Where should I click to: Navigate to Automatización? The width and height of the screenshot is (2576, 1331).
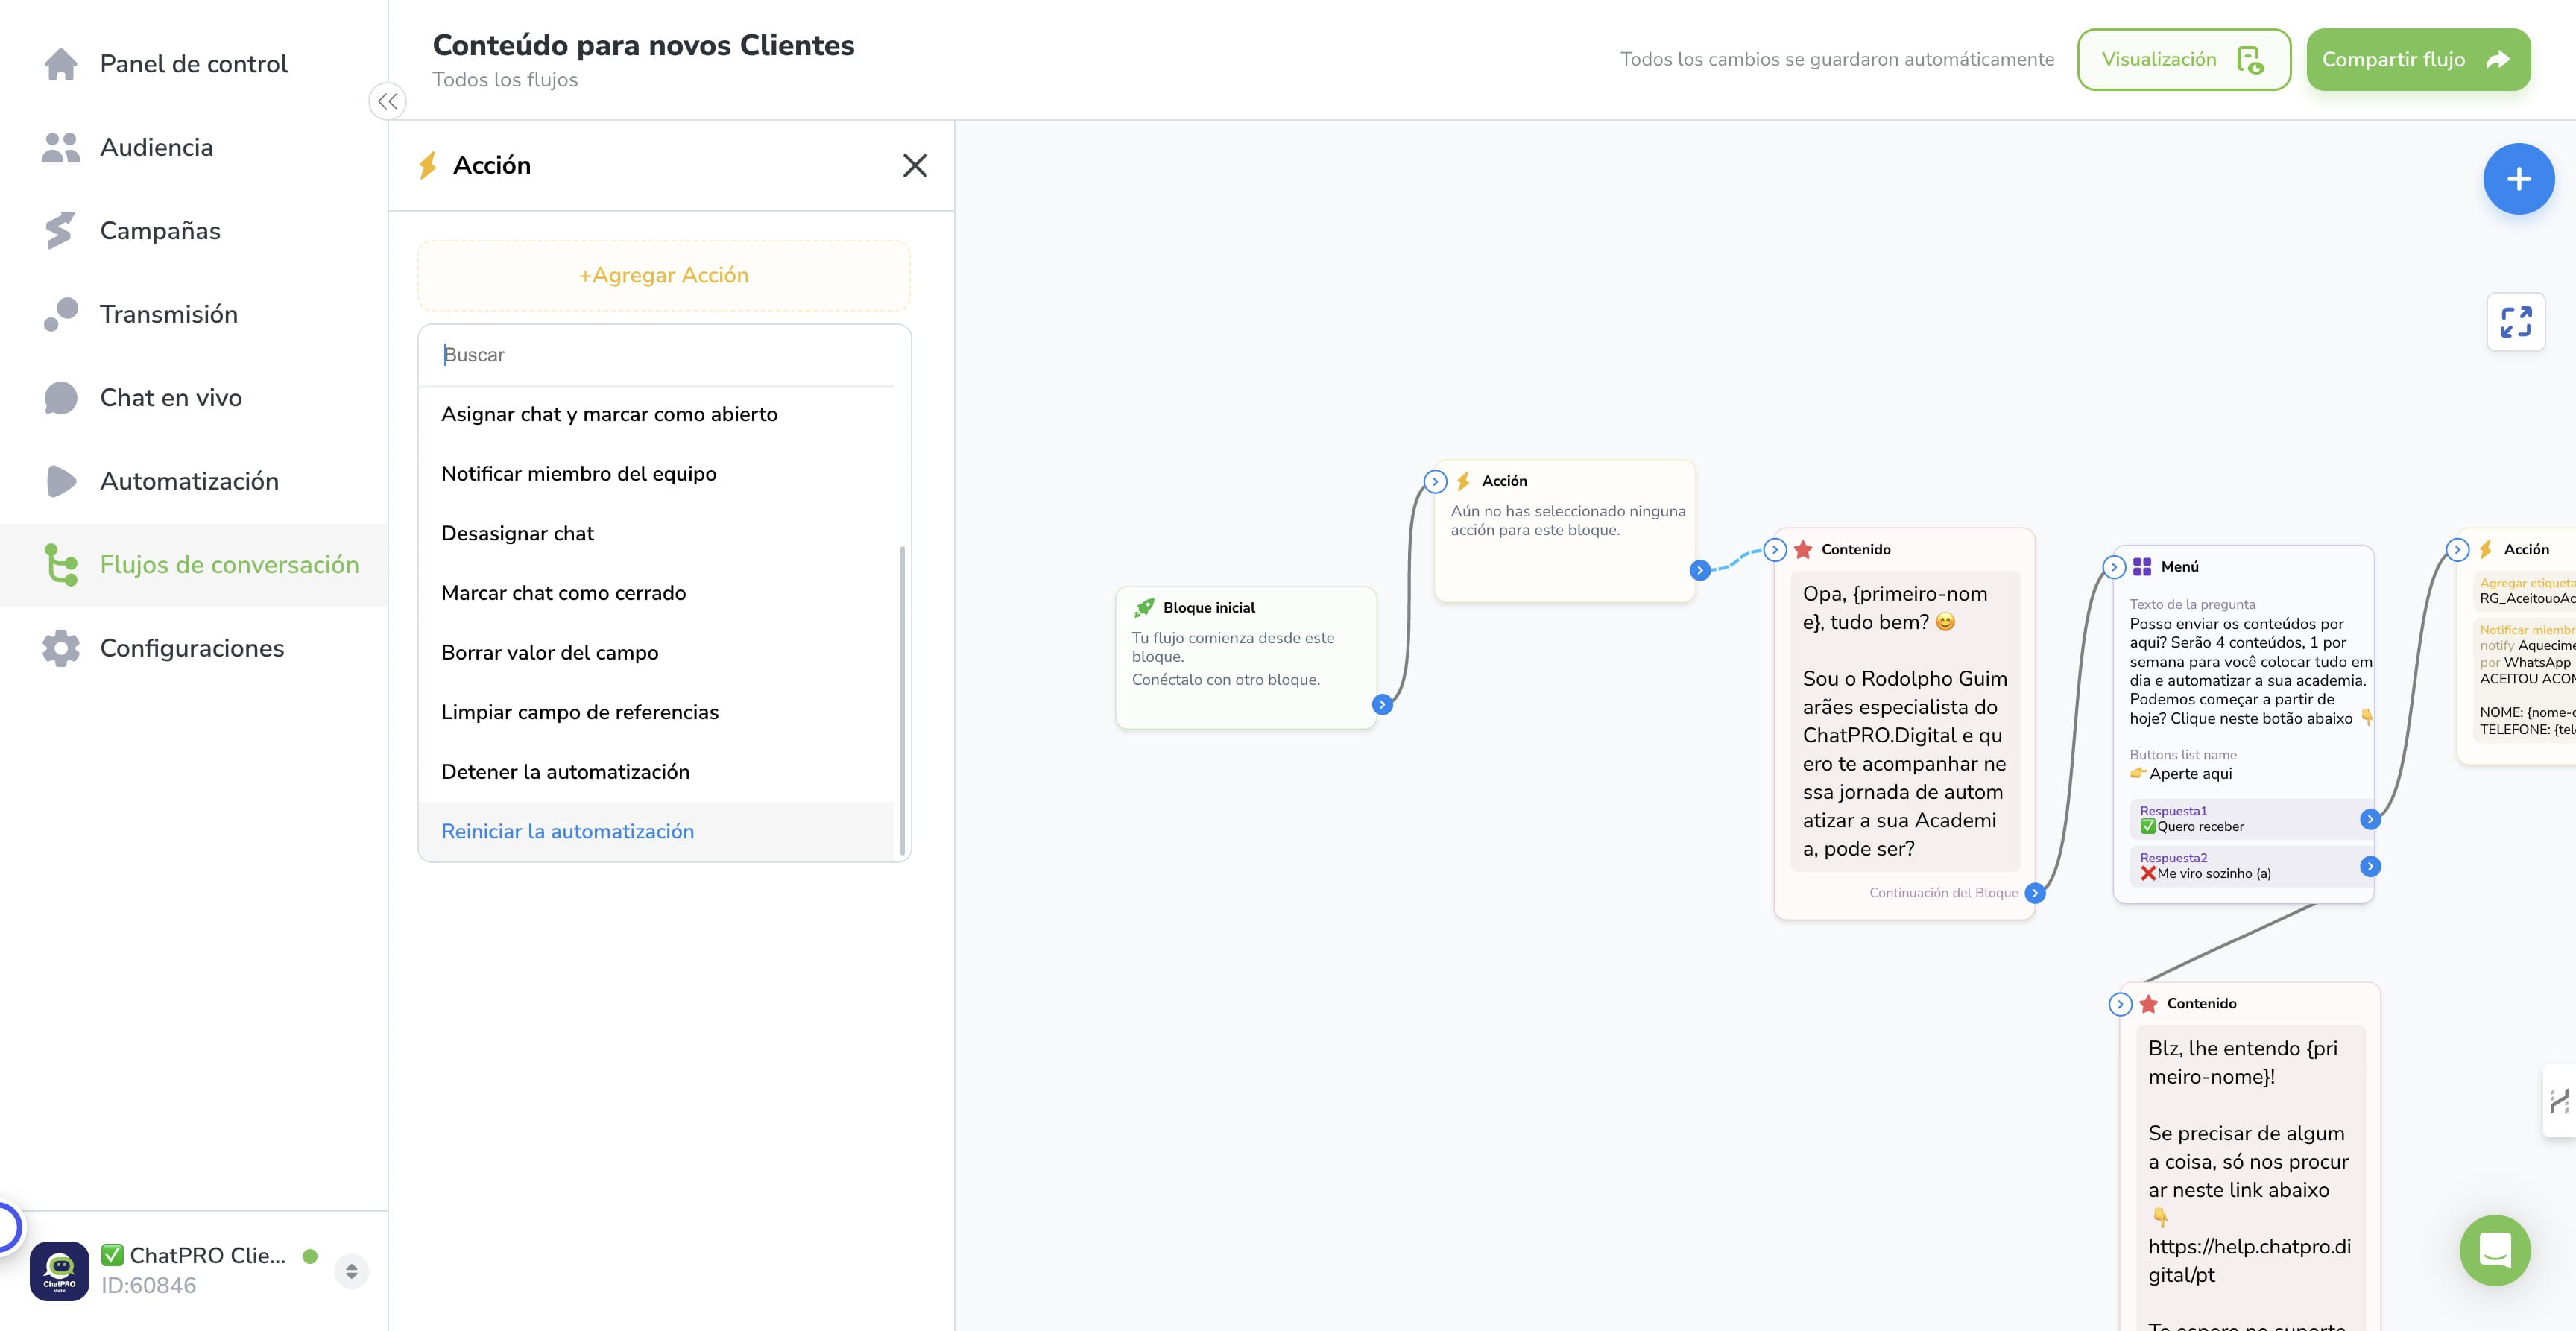[x=193, y=481]
